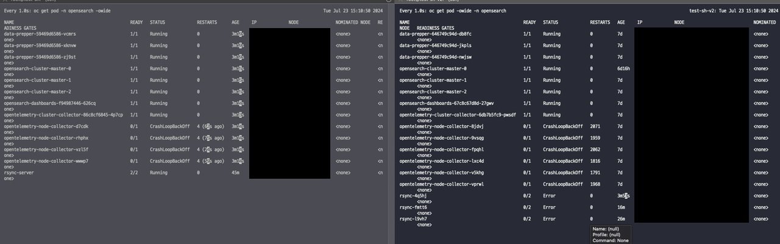The width and height of the screenshot is (780, 244).
Task: Click the data-prepper-646749c94d-jkpls pod name
Action: tap(436, 46)
